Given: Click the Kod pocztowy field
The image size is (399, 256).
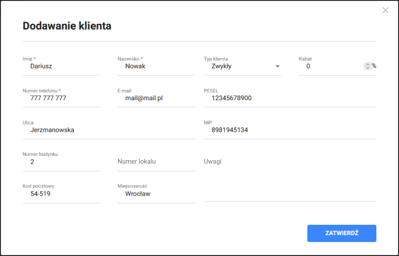Looking at the screenshot, I should [x=61, y=194].
